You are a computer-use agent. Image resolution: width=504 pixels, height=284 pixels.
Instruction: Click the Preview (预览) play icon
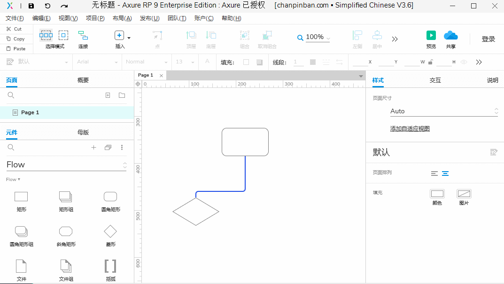pos(431,36)
